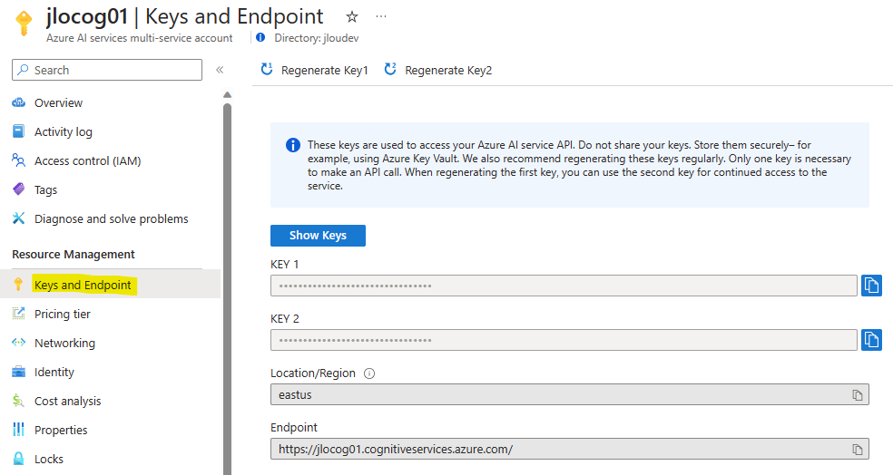Screen dimensions: 893x475
Task: Open the Overview page
Action: click(58, 103)
